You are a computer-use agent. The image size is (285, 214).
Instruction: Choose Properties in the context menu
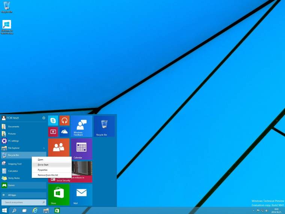point(52,170)
